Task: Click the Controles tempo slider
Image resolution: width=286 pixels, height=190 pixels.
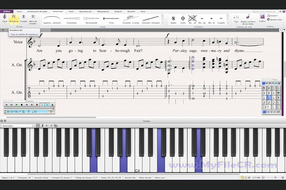Action: [51, 111]
